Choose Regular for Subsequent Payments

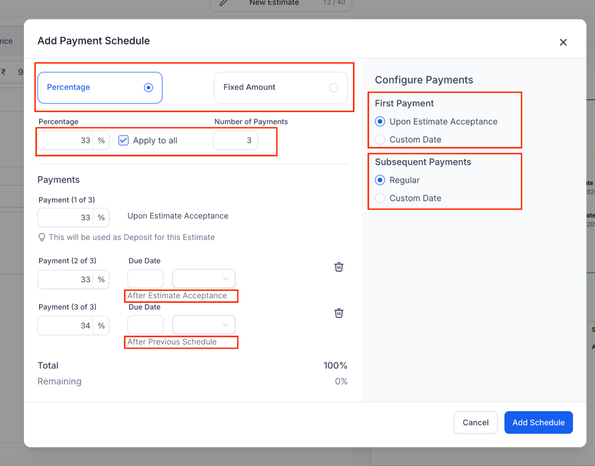coord(380,180)
